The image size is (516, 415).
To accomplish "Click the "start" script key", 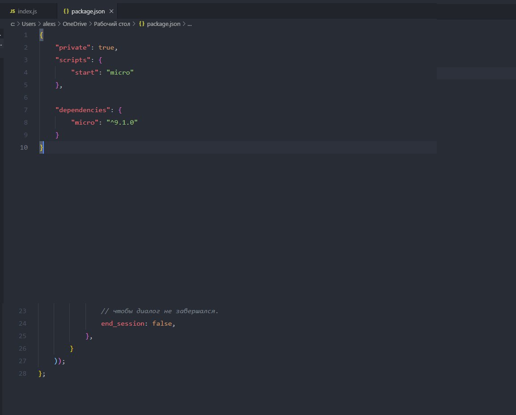I will [86, 72].
